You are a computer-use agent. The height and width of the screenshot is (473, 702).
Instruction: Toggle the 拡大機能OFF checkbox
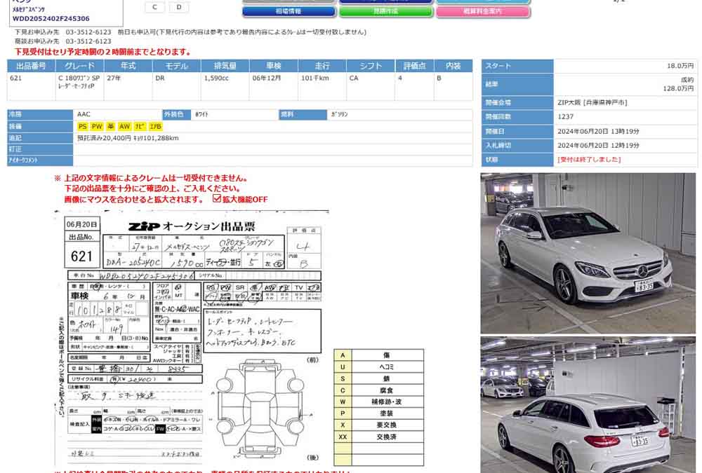[x=217, y=198]
